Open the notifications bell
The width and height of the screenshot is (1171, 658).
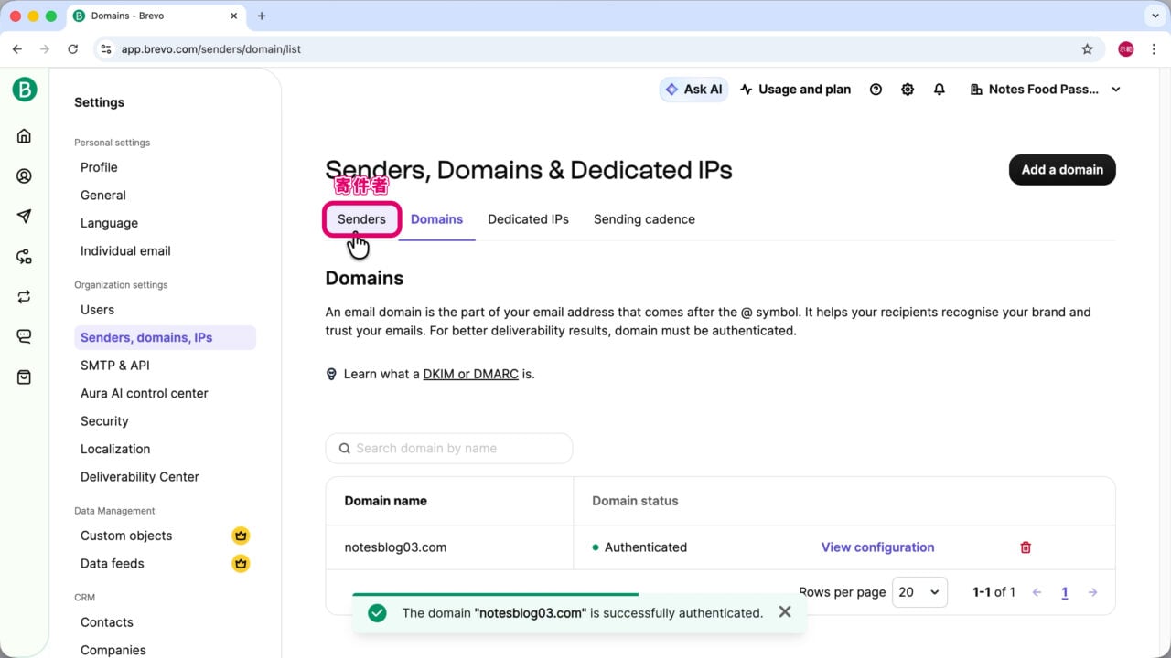click(940, 90)
